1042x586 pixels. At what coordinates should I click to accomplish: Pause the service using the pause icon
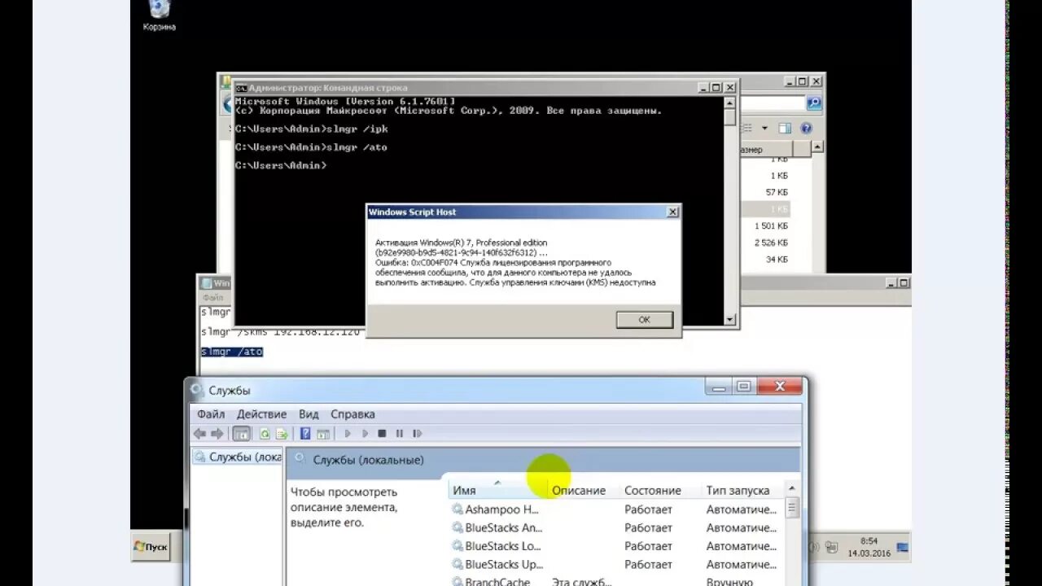click(400, 434)
